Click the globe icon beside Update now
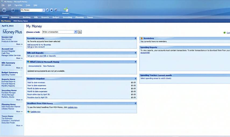230x137 pixels. 29,111
